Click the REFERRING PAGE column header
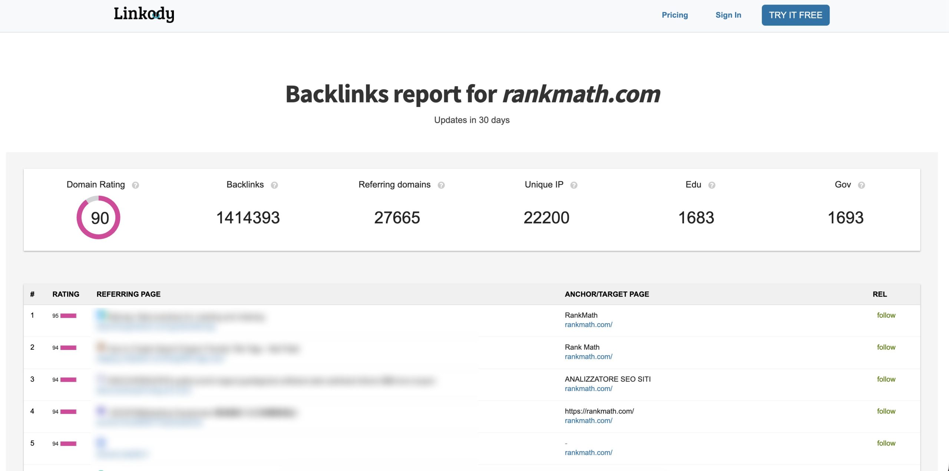 (x=128, y=294)
